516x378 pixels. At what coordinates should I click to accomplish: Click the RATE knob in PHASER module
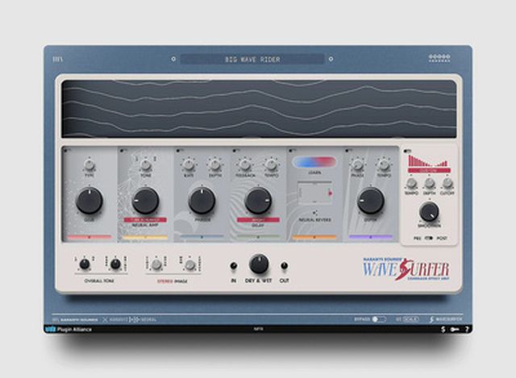pos(188,164)
